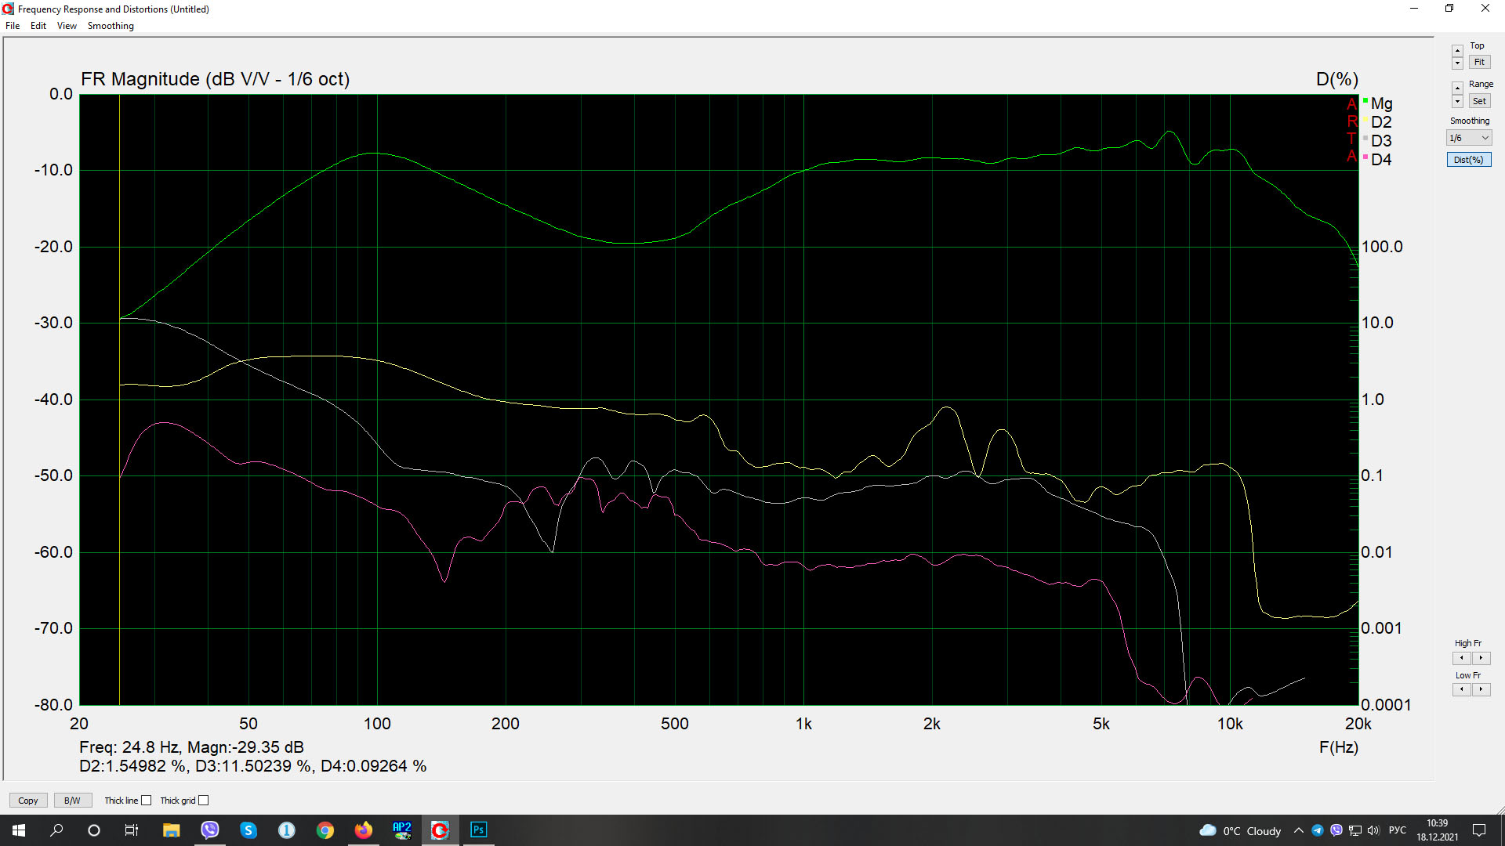
Task: Expand the 1/6 Smoothing dropdown
Action: coord(1468,138)
